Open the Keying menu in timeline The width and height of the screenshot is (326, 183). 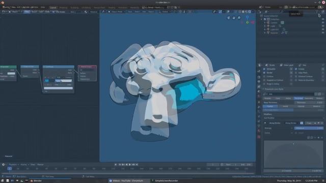[24, 165]
